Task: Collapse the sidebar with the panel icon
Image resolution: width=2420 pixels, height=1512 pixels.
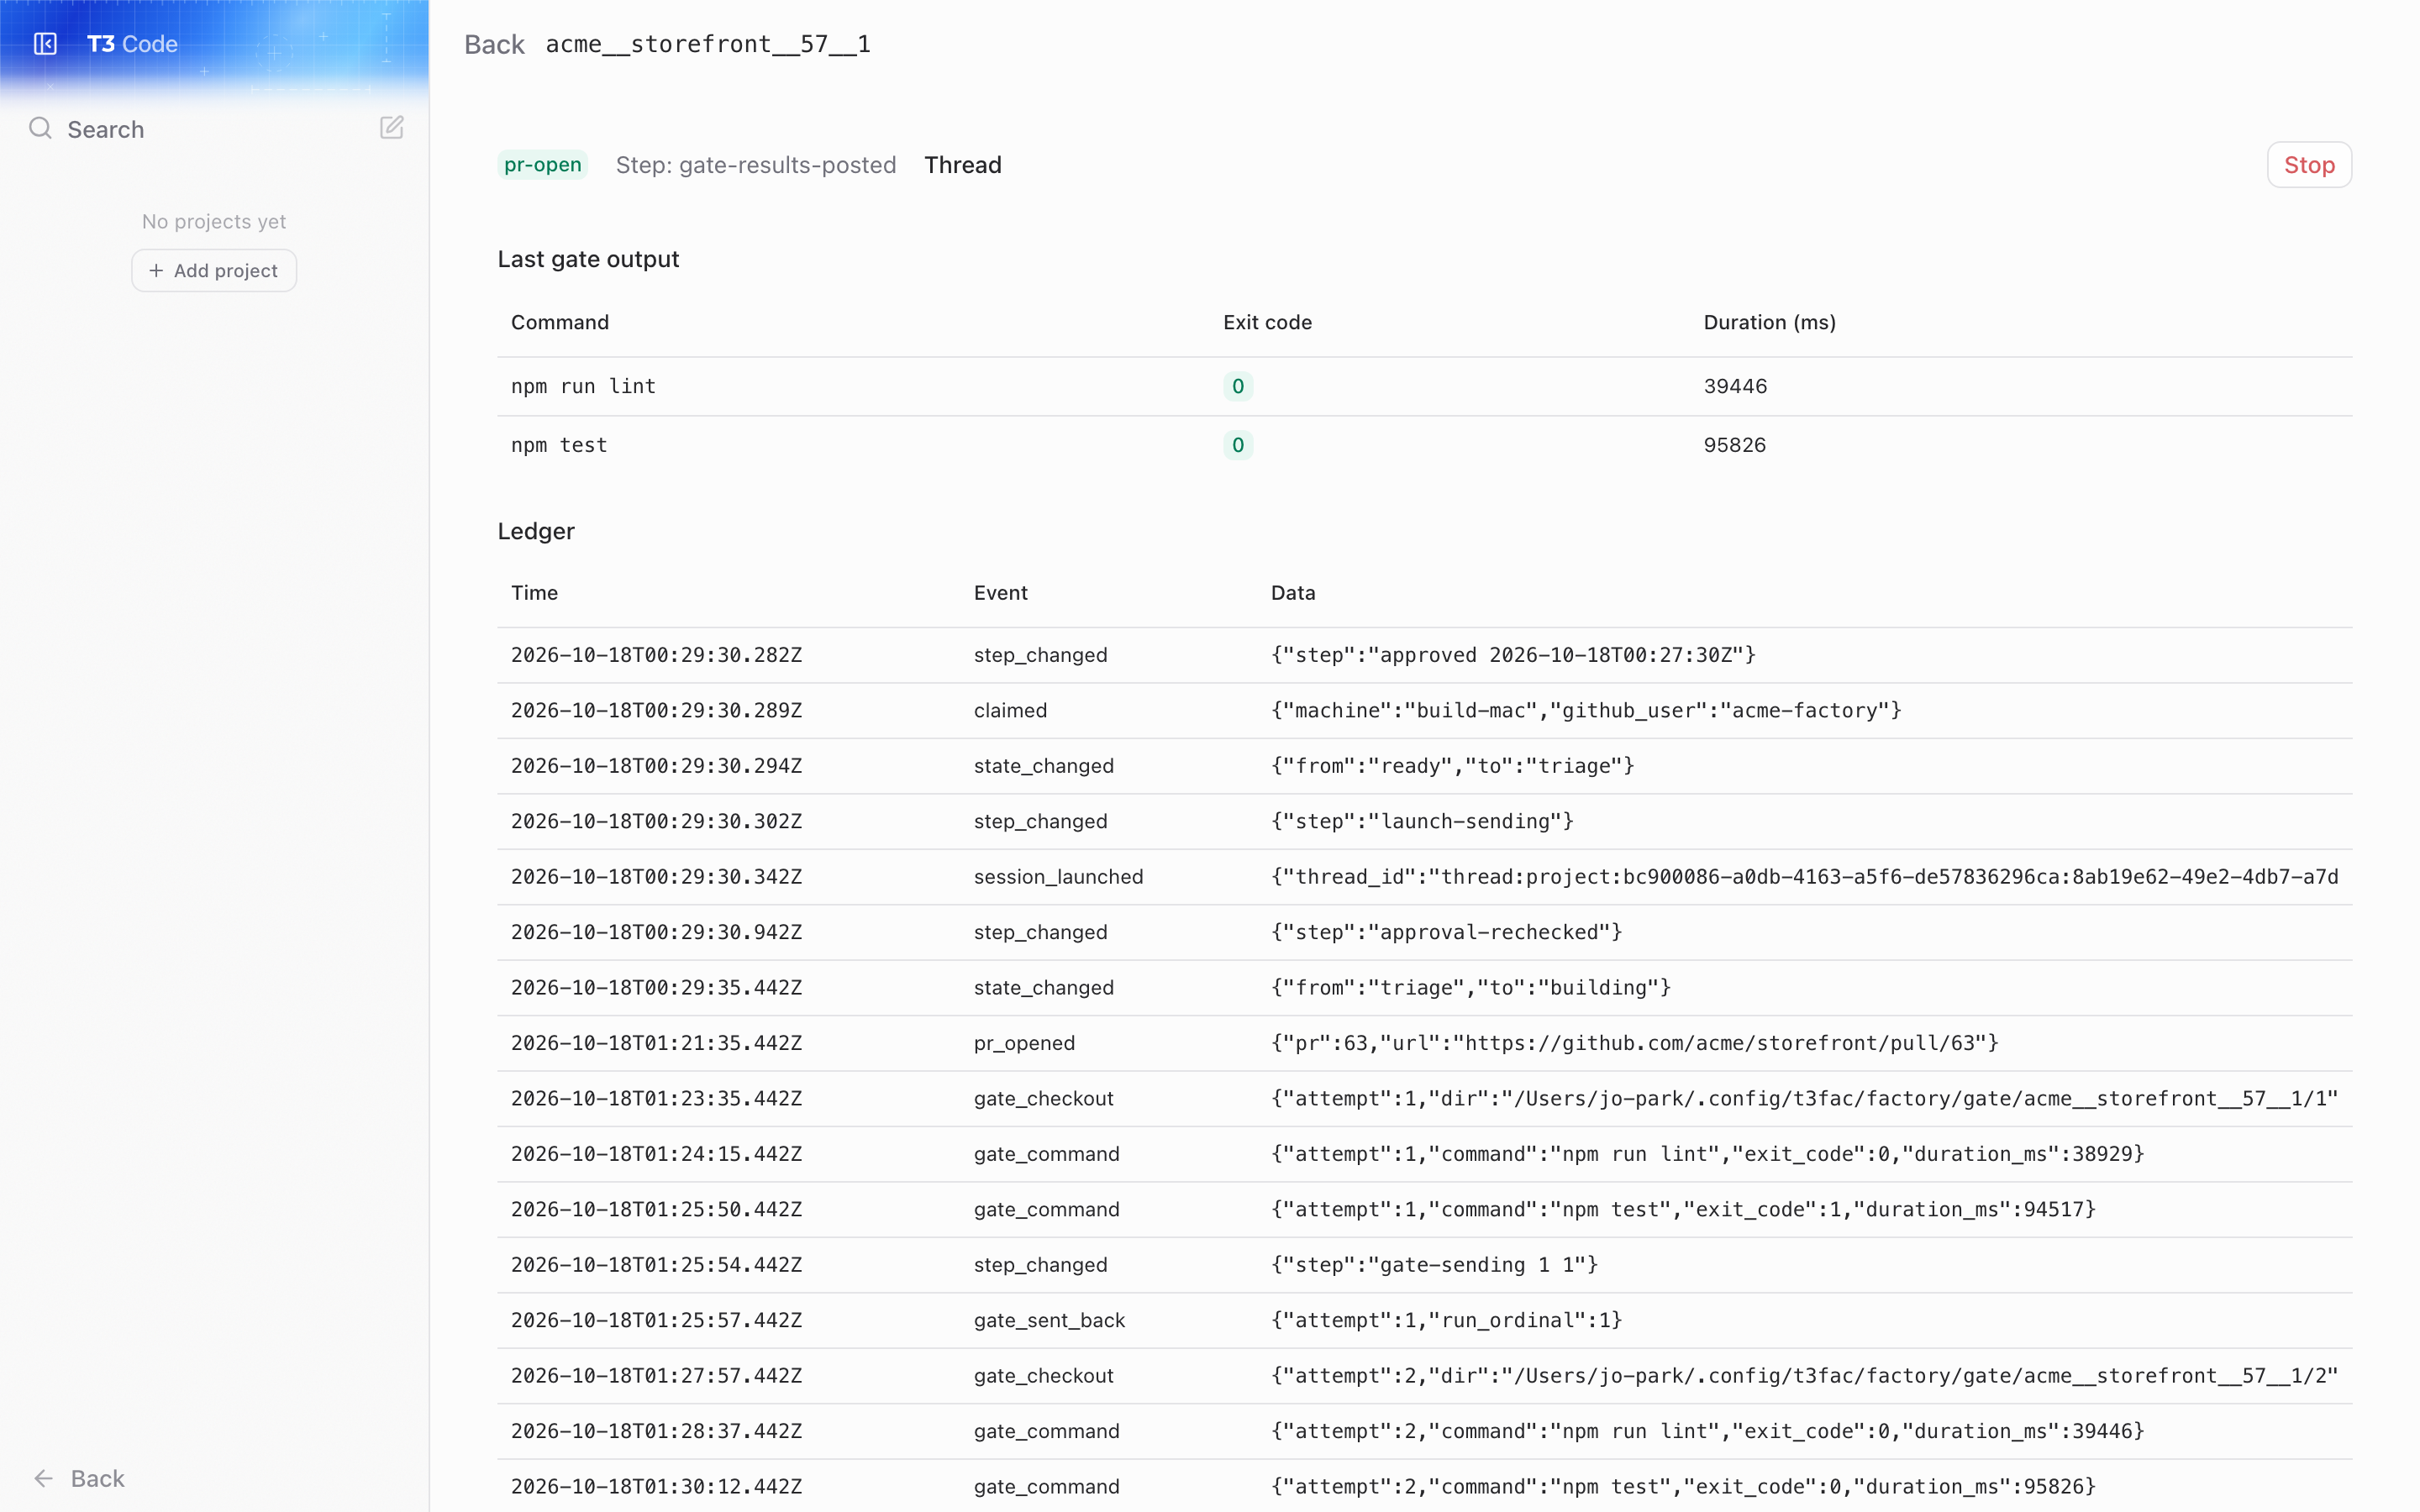Action: click(45, 44)
